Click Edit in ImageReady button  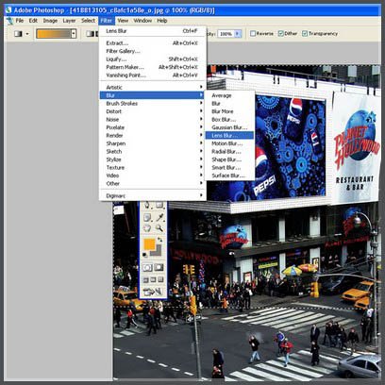[x=153, y=292]
